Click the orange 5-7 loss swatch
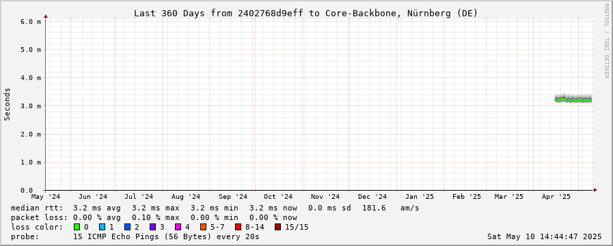613x246 pixels. click(203, 227)
